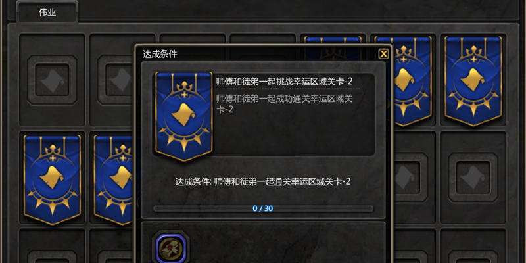Select rightmost empty slot in second row
This screenshot has height=263, width=526.
[x=473, y=178]
